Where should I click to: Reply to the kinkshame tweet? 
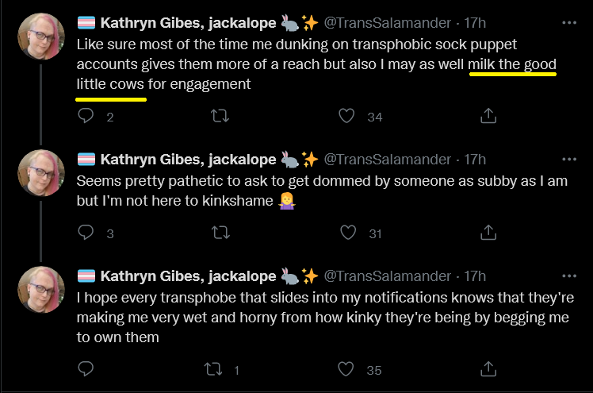tap(86, 233)
